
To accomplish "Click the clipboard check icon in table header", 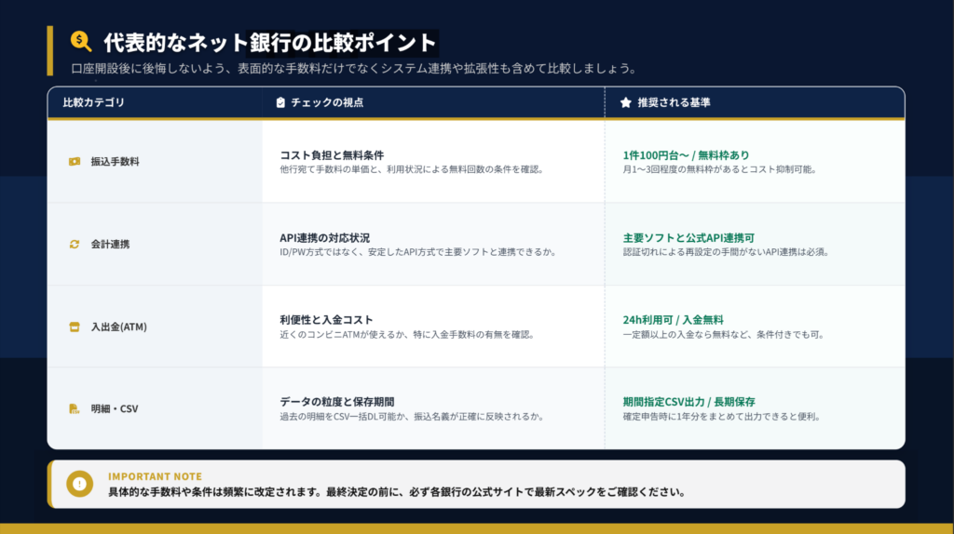I will point(280,102).
